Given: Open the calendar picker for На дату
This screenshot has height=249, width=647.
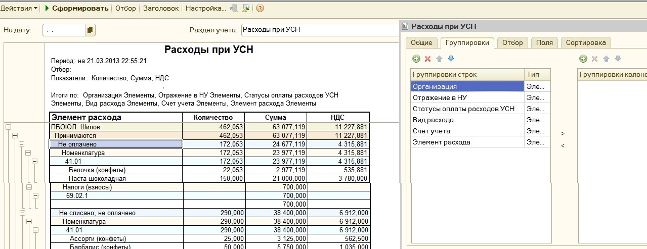Looking at the screenshot, I should [x=90, y=30].
